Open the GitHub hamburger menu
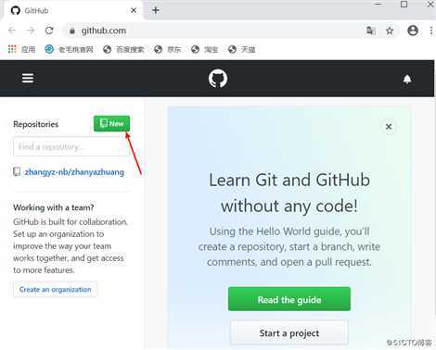The image size is (436, 350). pyautogui.click(x=28, y=78)
